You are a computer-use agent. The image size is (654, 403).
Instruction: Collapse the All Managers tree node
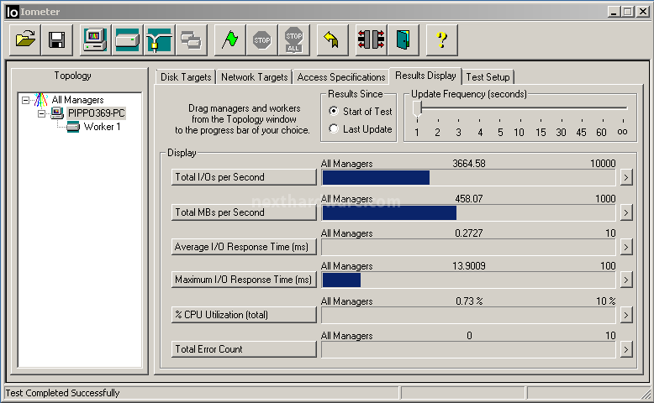[26, 100]
